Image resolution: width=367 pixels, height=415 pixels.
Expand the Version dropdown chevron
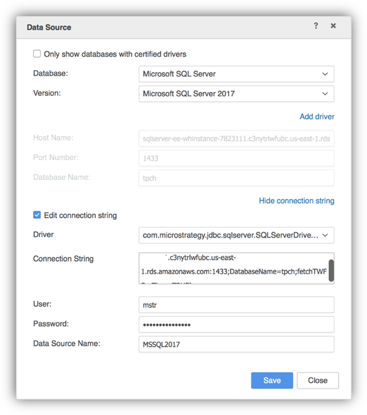click(325, 94)
